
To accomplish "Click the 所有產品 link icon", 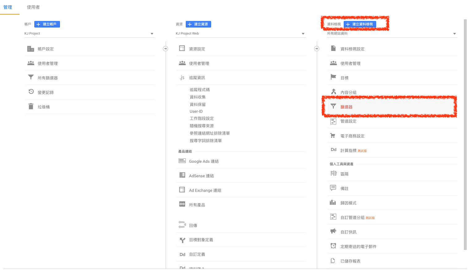I will (182, 204).
